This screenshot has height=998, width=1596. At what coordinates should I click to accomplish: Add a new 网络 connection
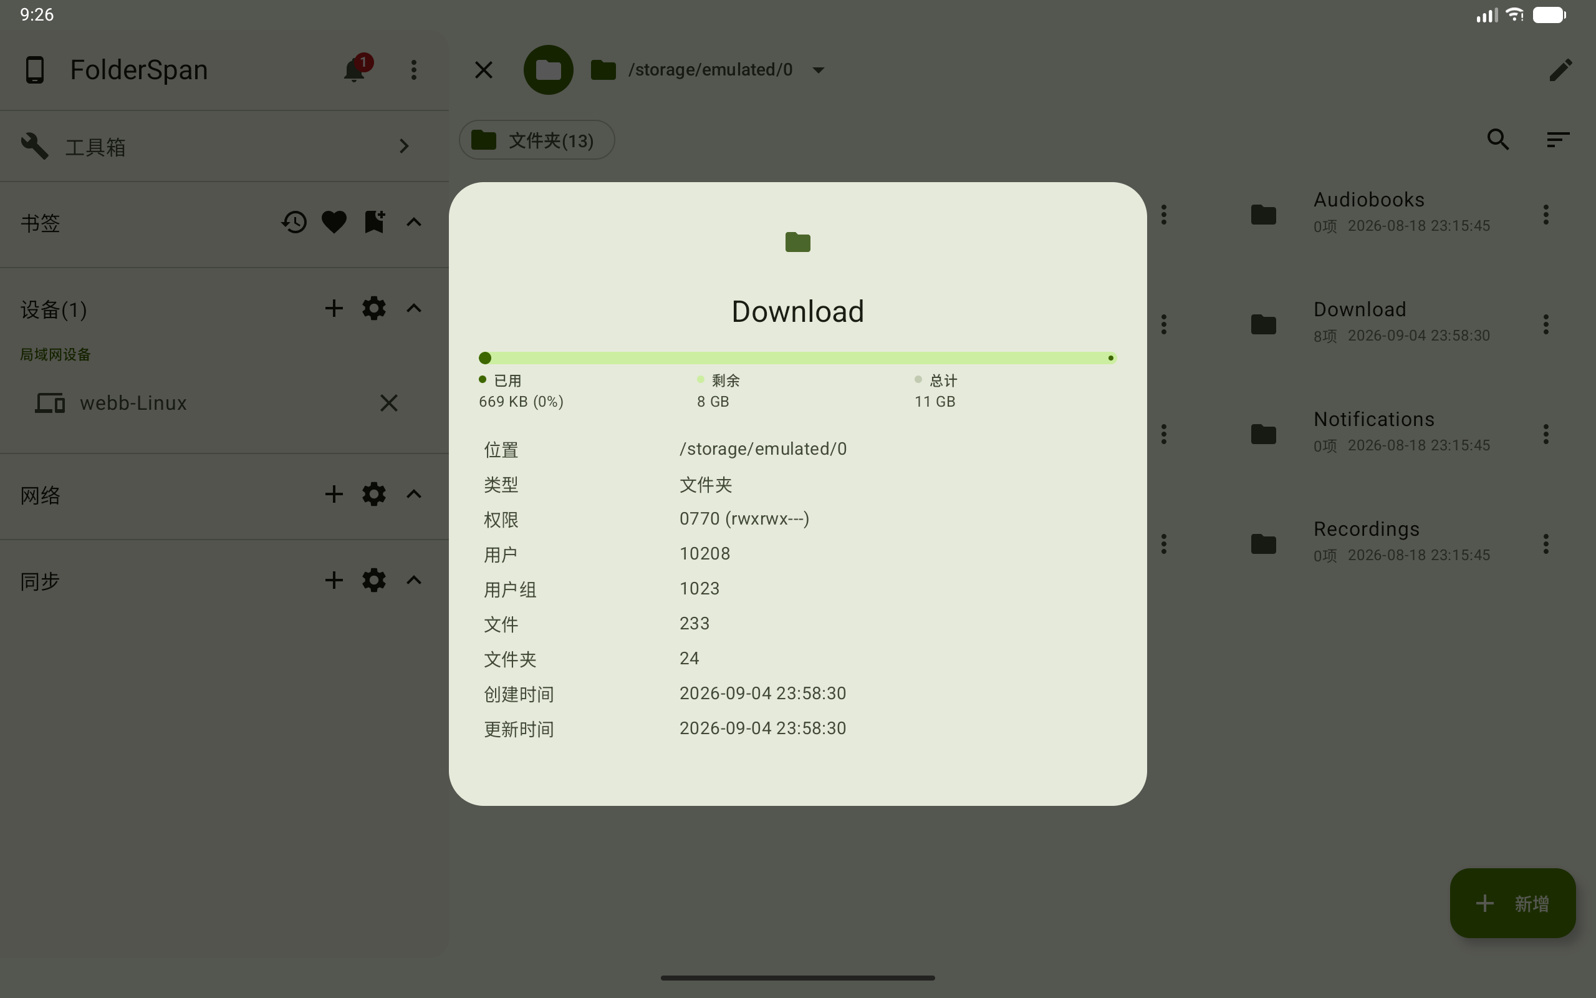pyautogui.click(x=334, y=495)
